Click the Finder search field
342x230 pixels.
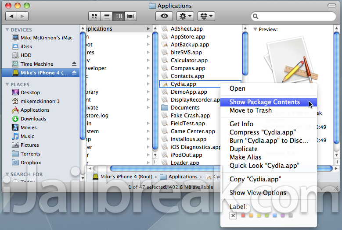[293, 16]
